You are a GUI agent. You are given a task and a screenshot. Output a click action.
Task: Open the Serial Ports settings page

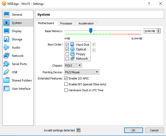[x=18, y=64]
